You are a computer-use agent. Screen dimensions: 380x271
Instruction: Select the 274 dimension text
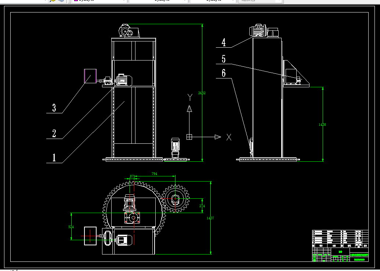pyautogui.click(x=202, y=206)
